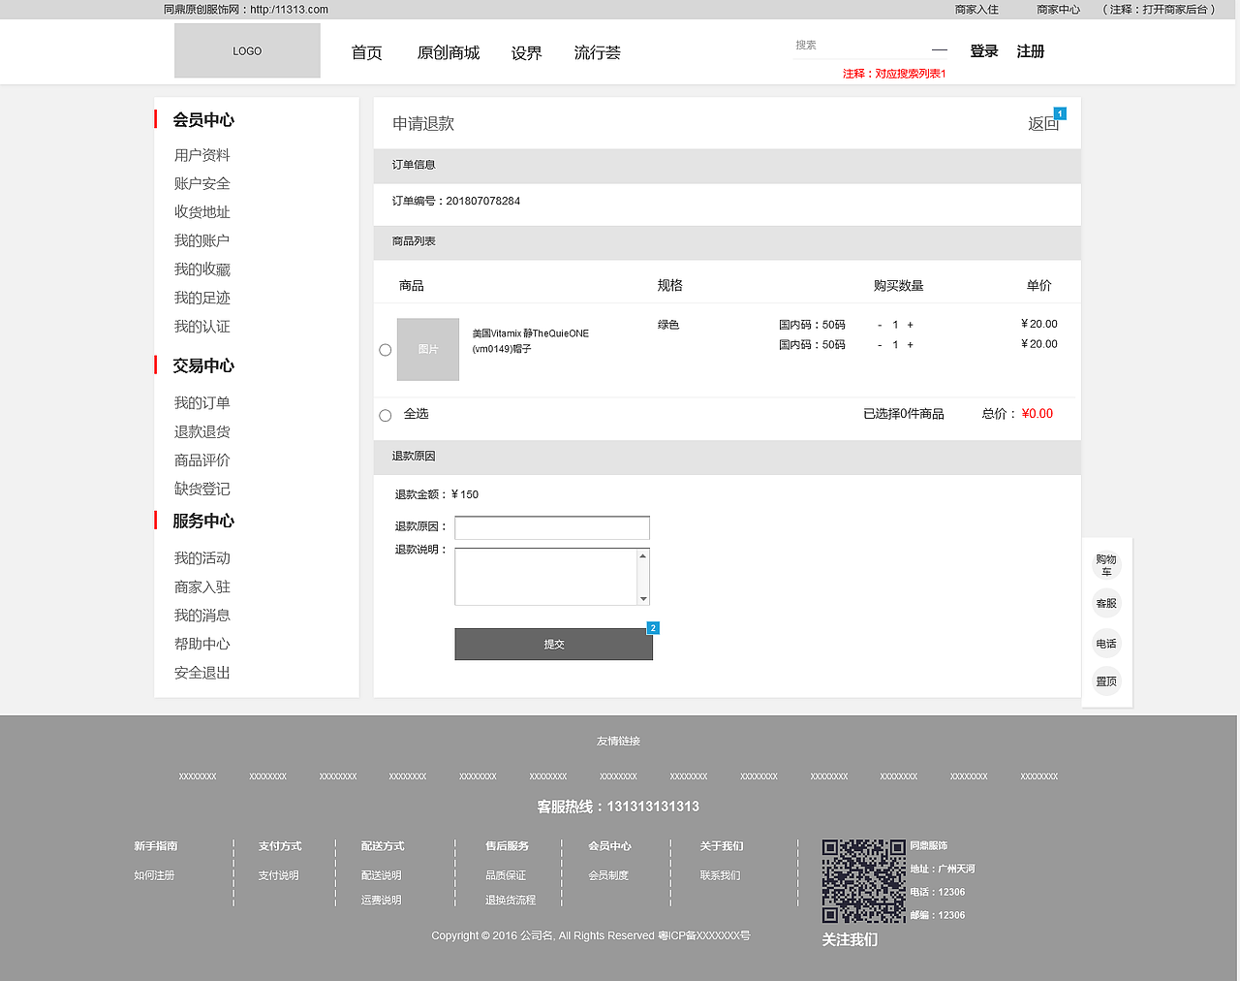Open the 原创商城 navigation item

(x=449, y=52)
